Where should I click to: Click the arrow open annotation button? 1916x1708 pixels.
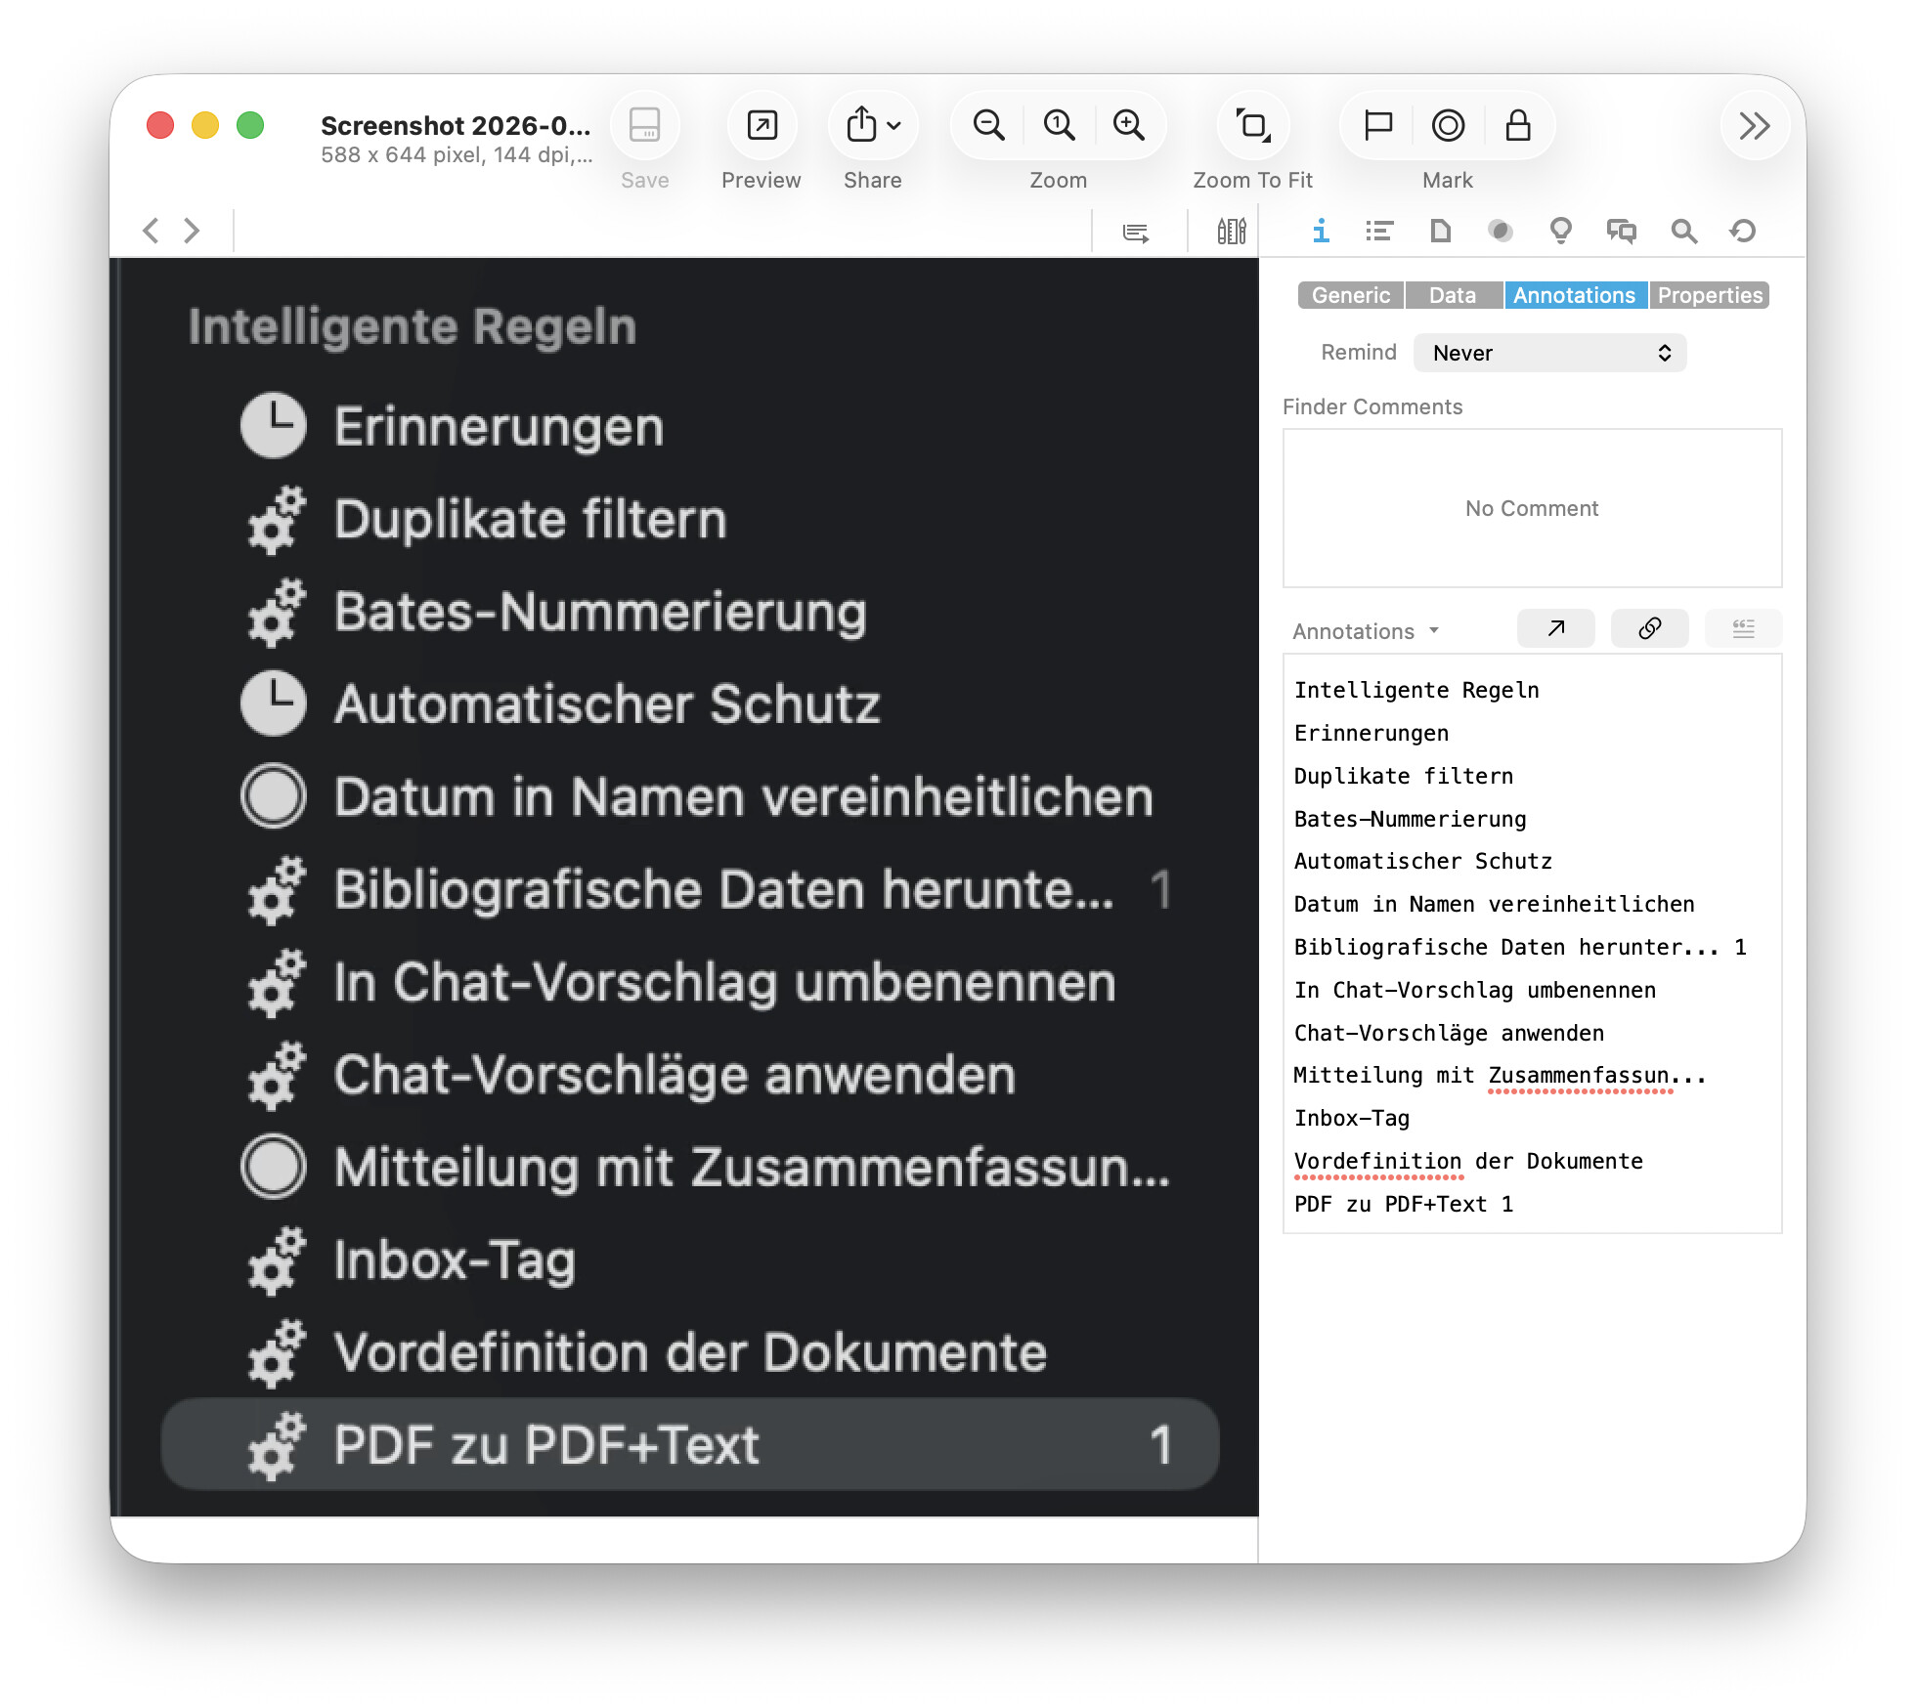1555,628
